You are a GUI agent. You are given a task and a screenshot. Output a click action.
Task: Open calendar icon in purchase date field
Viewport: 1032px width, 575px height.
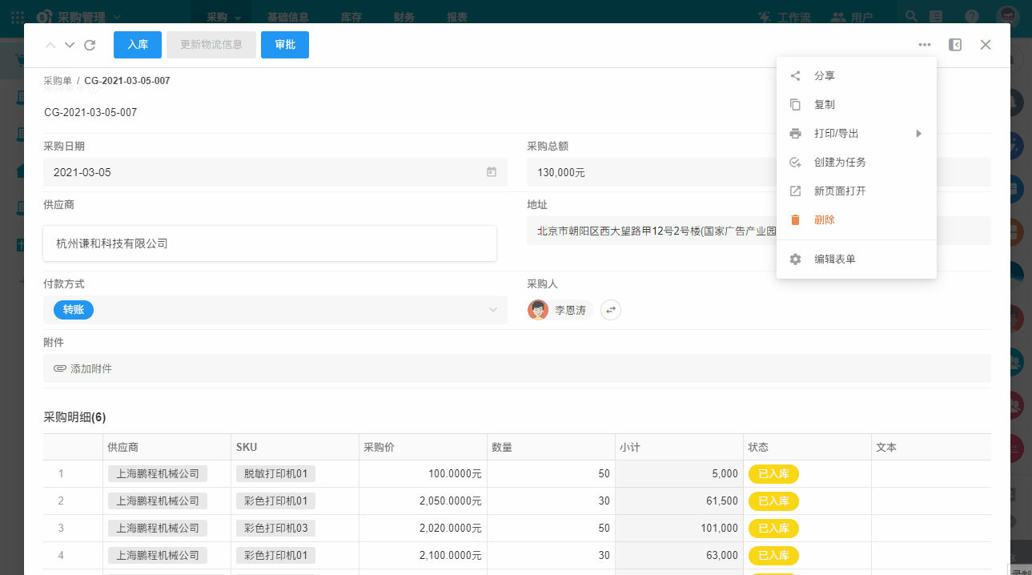coord(492,172)
